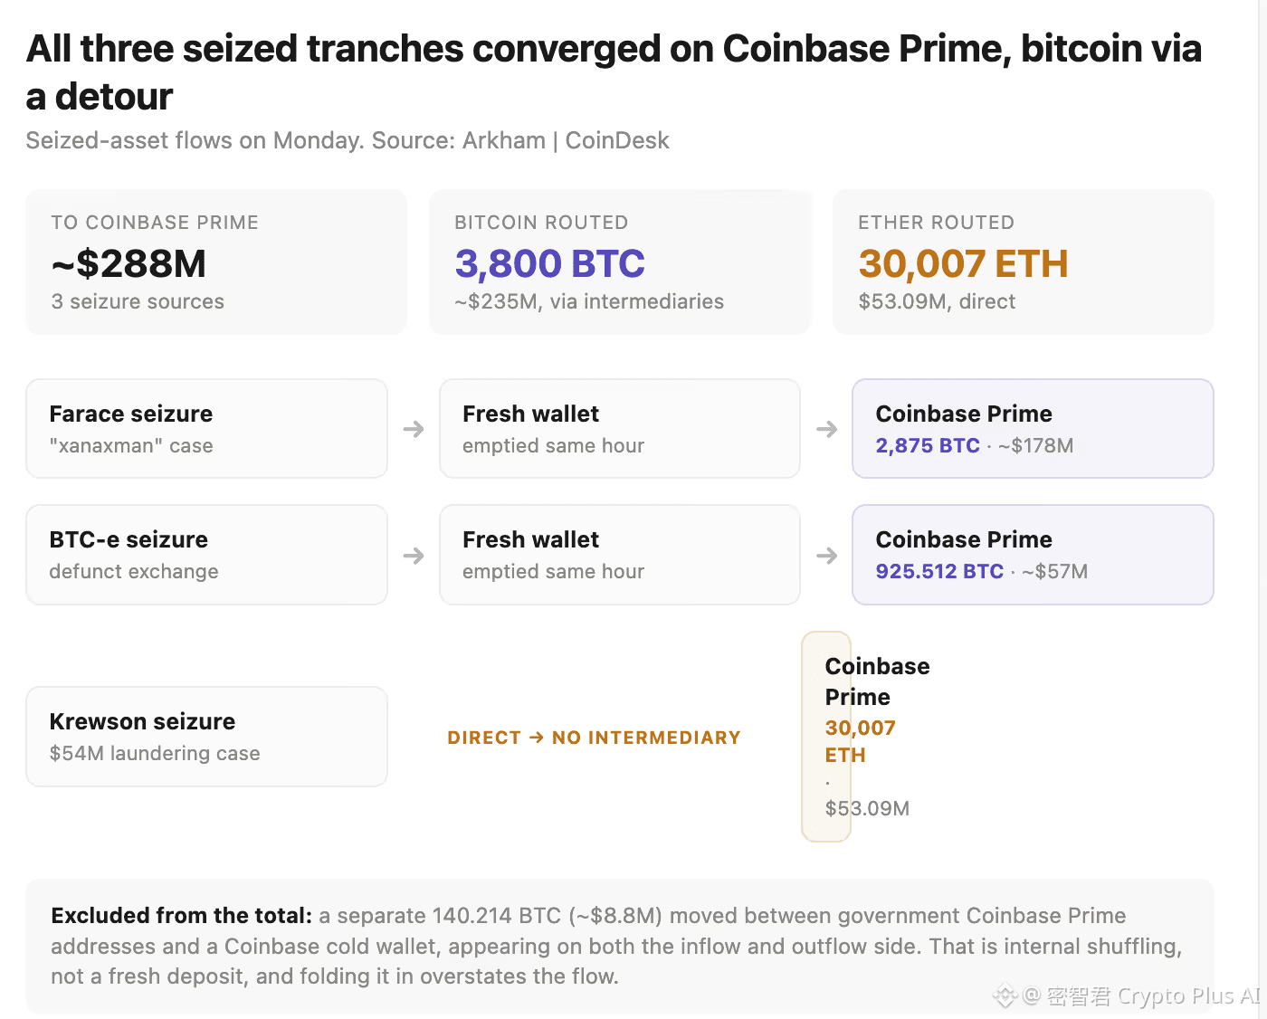
Task: Click the Excluded from the total note box
Action: [x=620, y=946]
